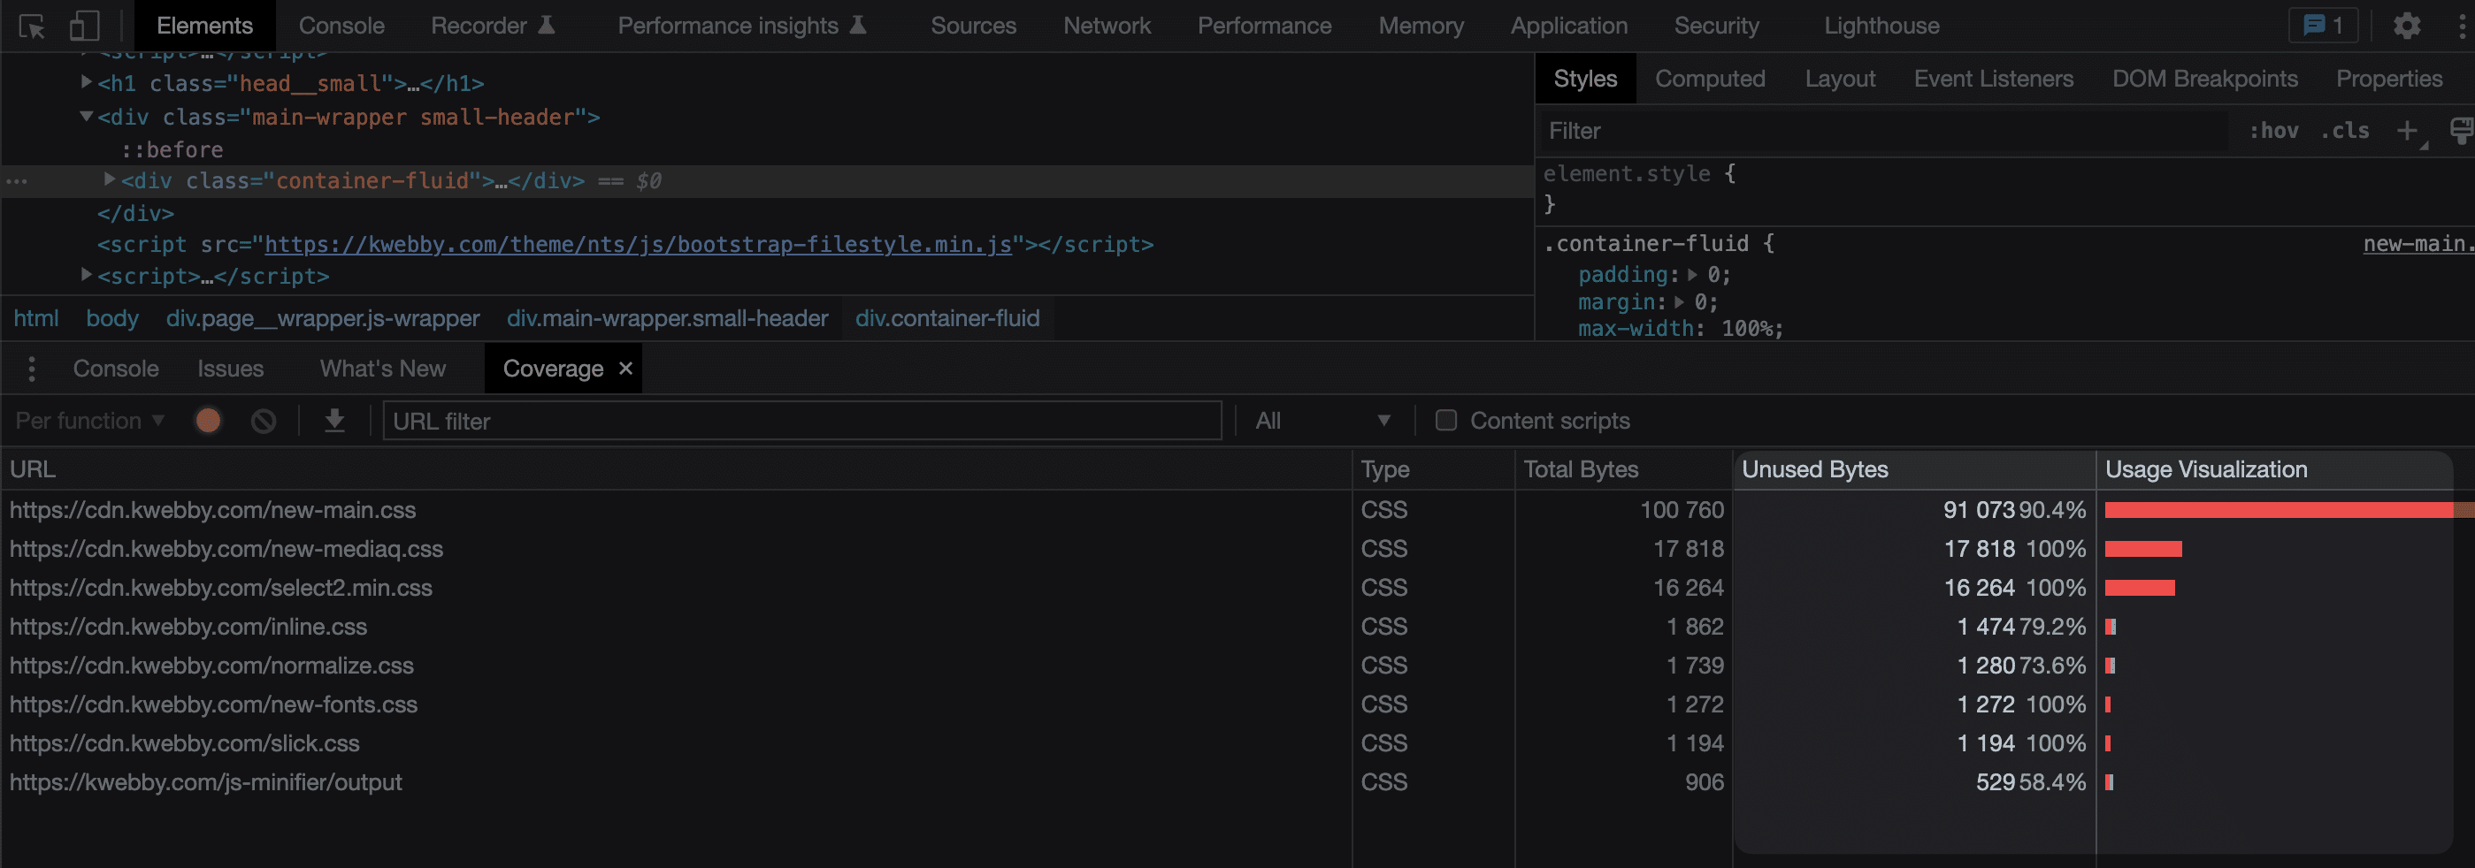This screenshot has height=868, width=2475.
Task: Toggle :hov element state panel
Action: [x=2273, y=131]
